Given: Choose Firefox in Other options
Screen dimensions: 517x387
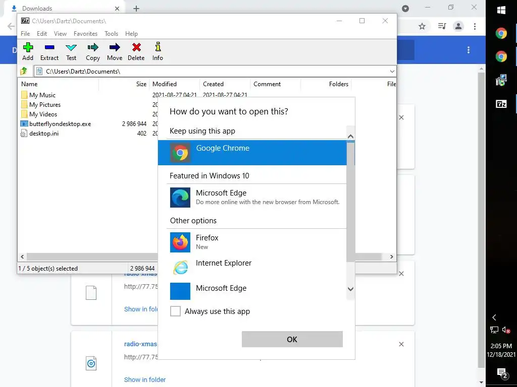Looking at the screenshot, I should (x=252, y=242).
